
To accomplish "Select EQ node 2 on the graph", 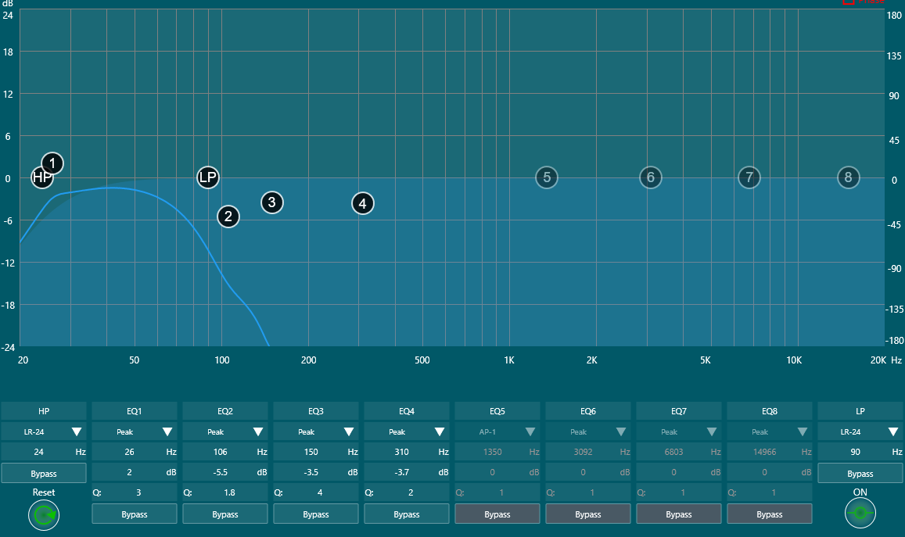I will click(228, 217).
